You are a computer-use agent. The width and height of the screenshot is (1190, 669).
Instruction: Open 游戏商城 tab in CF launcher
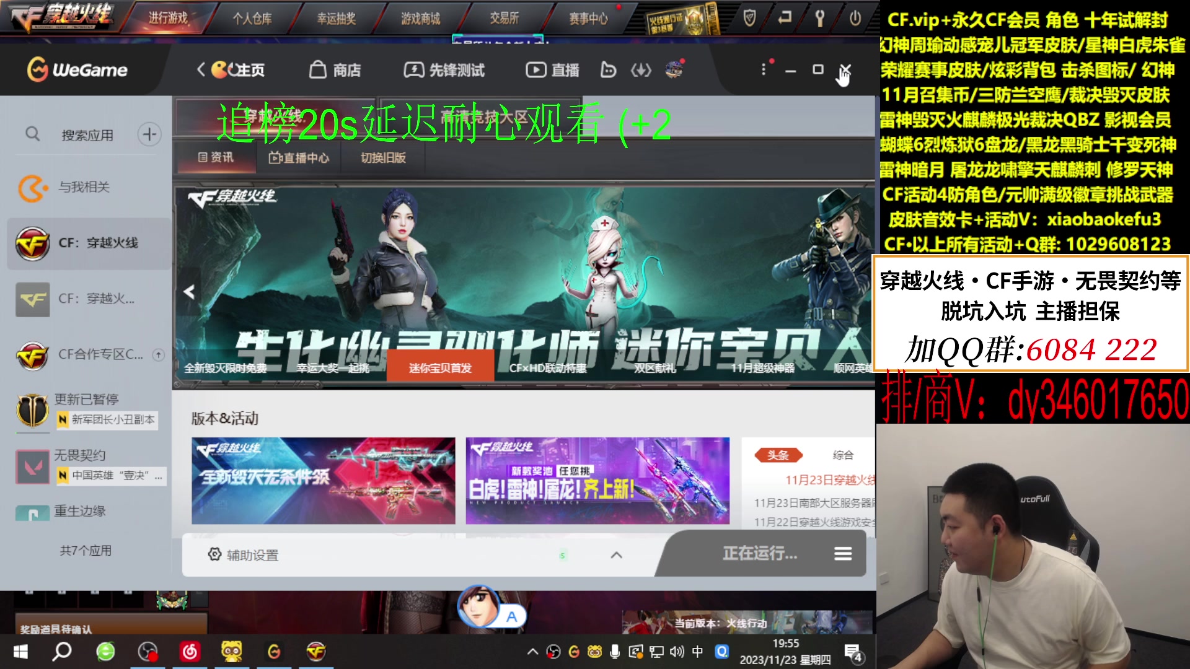tap(421, 19)
